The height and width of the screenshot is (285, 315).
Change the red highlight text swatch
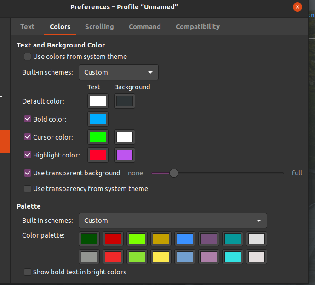98,155
